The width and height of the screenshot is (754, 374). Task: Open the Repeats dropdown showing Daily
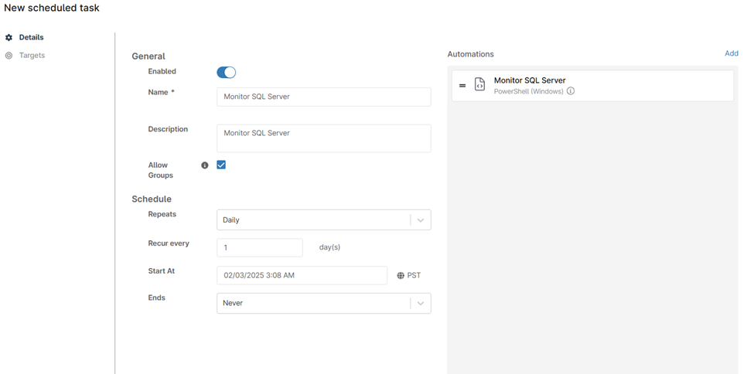coord(323,219)
